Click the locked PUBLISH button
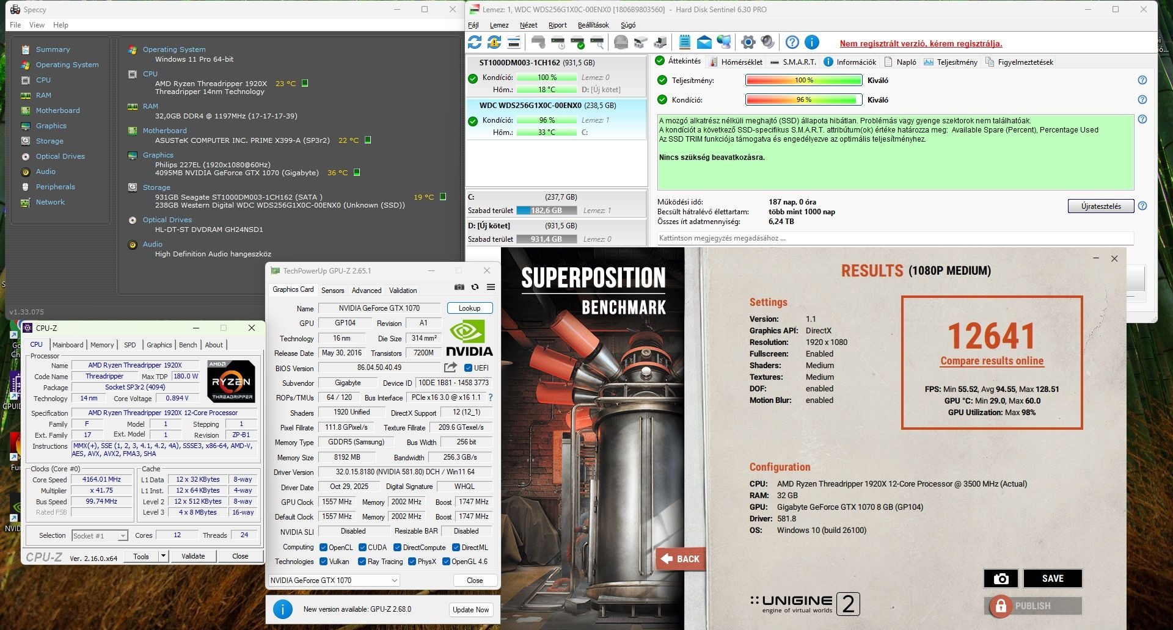The width and height of the screenshot is (1173, 630). [x=1033, y=606]
